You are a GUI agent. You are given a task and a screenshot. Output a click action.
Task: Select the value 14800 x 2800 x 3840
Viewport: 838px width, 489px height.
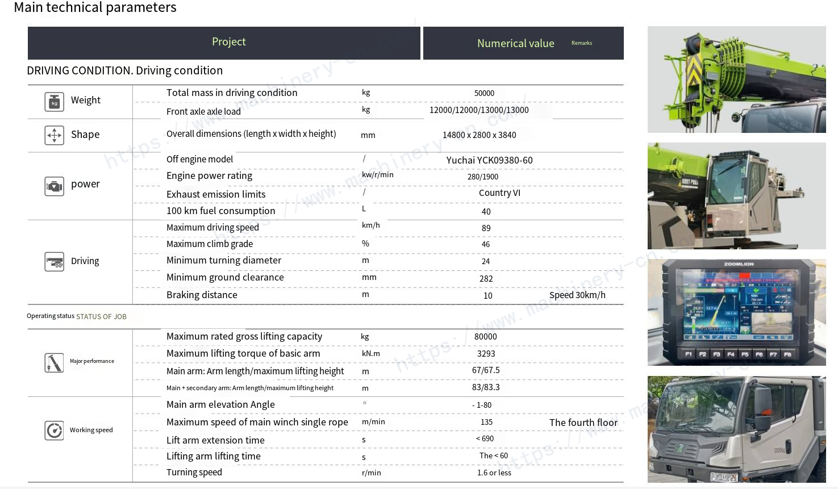click(x=480, y=135)
